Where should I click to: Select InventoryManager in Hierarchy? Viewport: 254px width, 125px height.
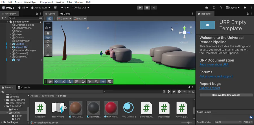pyautogui.click(x=26, y=50)
